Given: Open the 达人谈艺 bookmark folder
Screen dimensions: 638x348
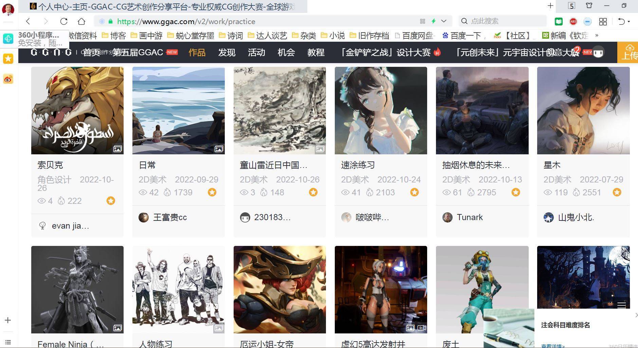Looking at the screenshot, I should (267, 36).
